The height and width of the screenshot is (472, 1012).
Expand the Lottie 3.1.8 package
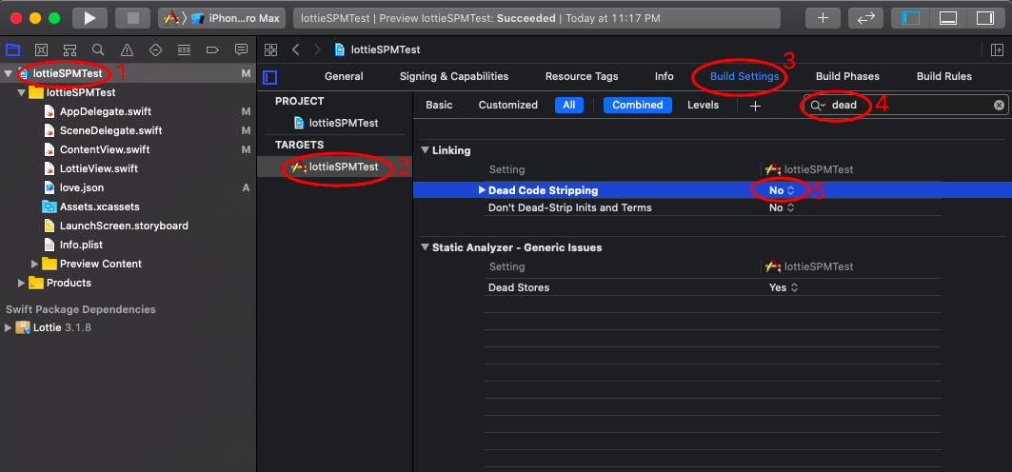pos(8,327)
